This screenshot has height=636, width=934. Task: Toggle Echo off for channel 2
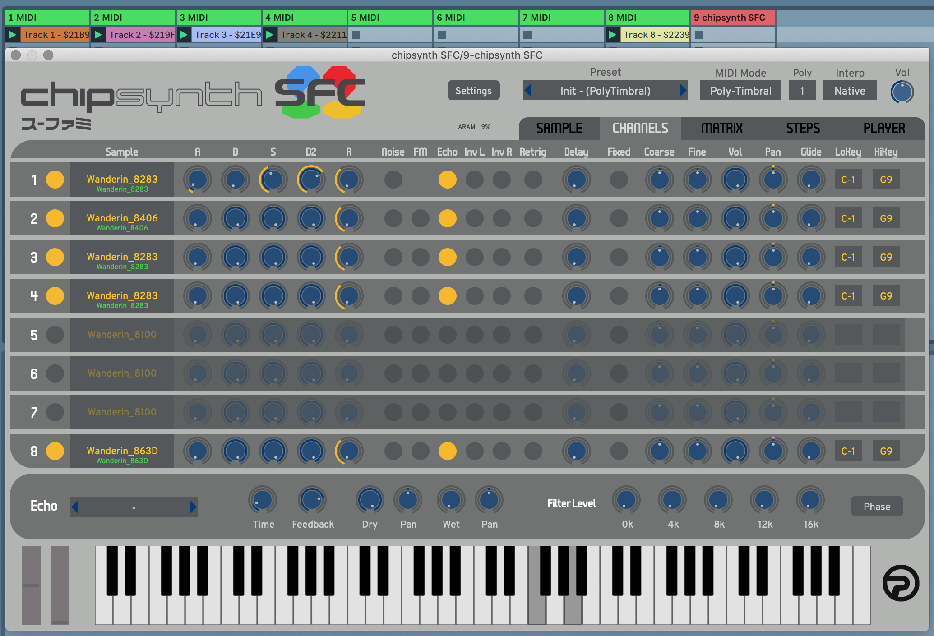(447, 218)
